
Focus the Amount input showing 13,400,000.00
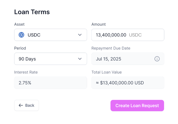pyautogui.click(x=111, y=35)
